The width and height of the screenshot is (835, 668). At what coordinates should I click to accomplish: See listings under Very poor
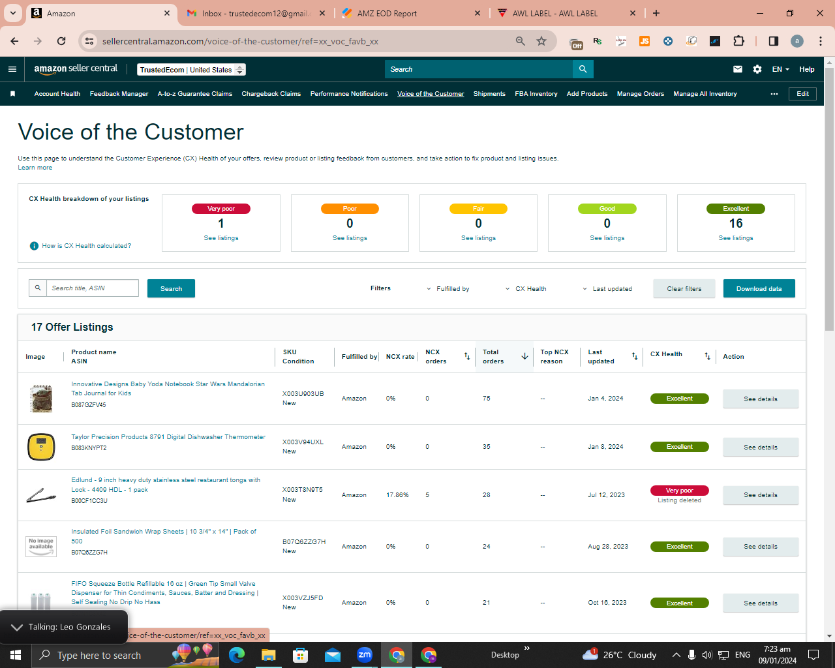(221, 238)
